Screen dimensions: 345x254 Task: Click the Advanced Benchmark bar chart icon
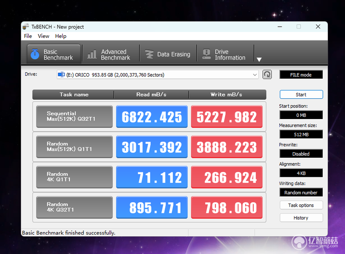pos(92,54)
